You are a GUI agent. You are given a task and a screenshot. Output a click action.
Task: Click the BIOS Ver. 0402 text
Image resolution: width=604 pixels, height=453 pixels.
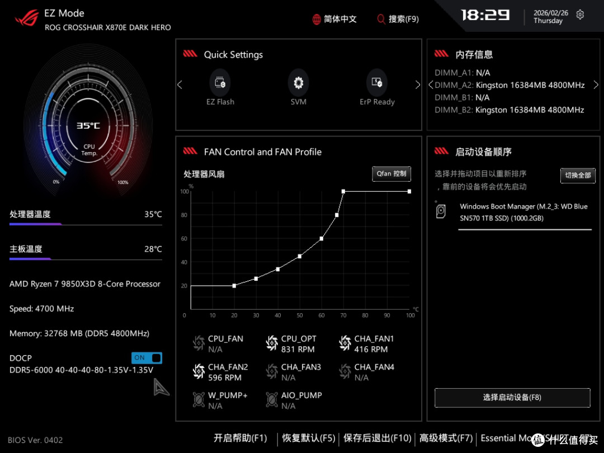pyautogui.click(x=35, y=440)
